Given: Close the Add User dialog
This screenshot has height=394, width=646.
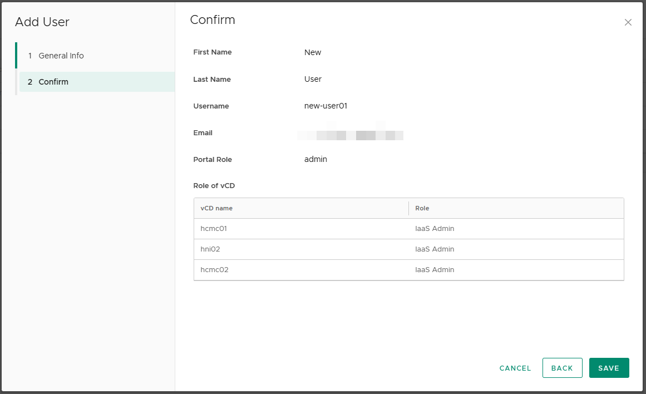Looking at the screenshot, I should [628, 22].
